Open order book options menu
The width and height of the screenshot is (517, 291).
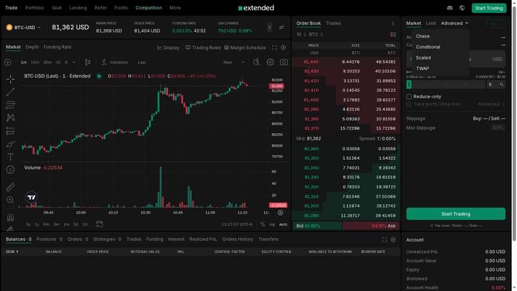click(393, 23)
